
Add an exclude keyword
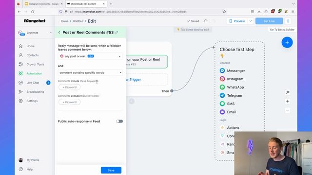point(69,102)
